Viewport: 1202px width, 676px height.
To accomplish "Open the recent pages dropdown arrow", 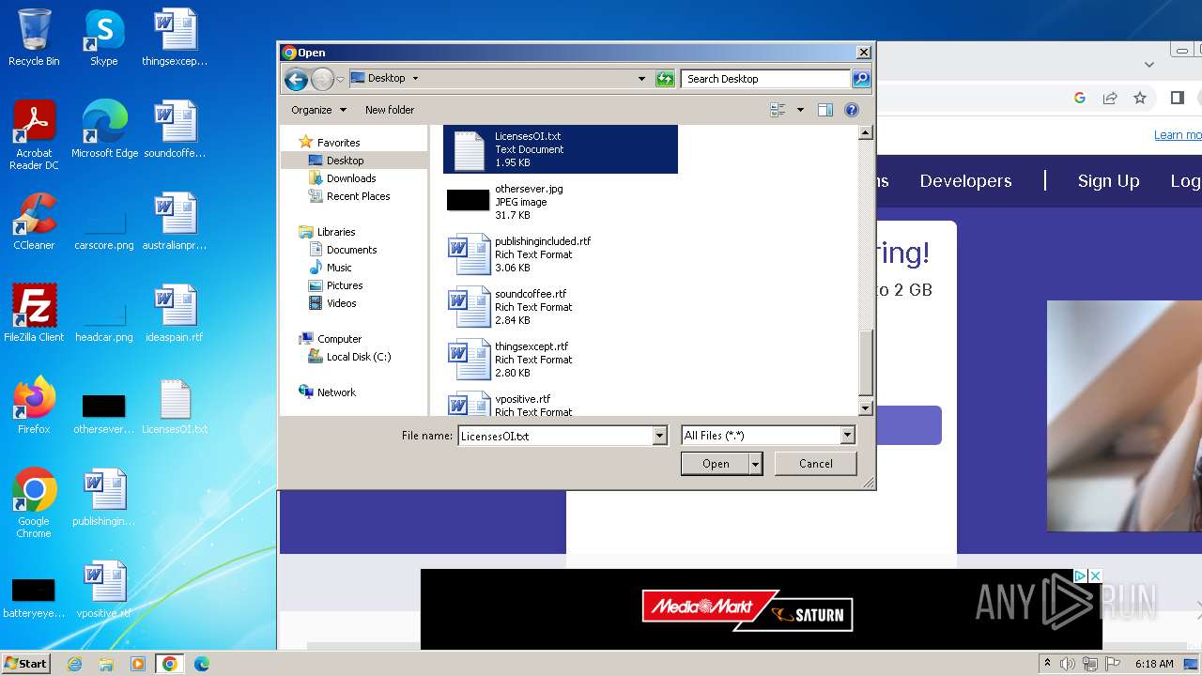I will 340,80.
